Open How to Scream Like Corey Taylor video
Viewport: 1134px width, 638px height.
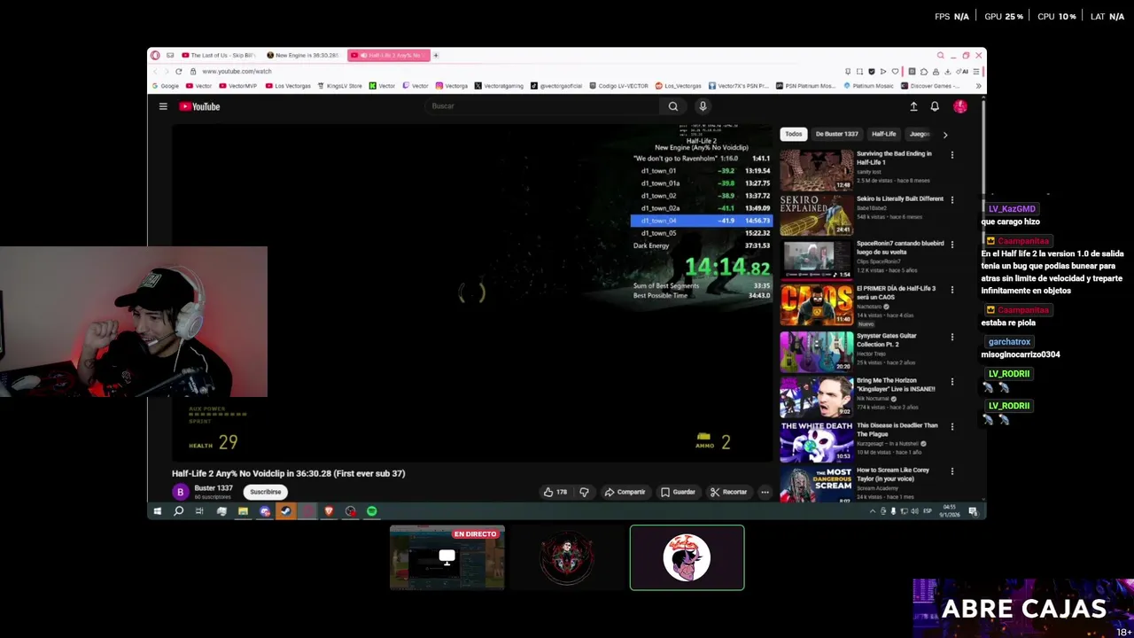click(894, 474)
